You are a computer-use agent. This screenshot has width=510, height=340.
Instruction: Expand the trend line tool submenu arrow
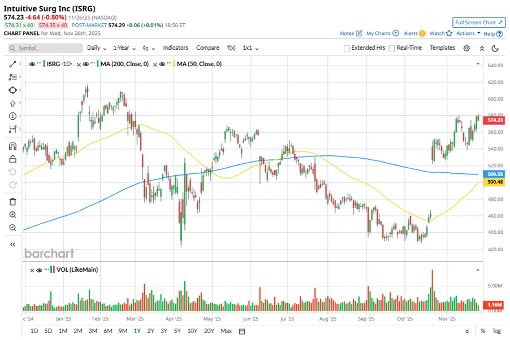point(20,64)
